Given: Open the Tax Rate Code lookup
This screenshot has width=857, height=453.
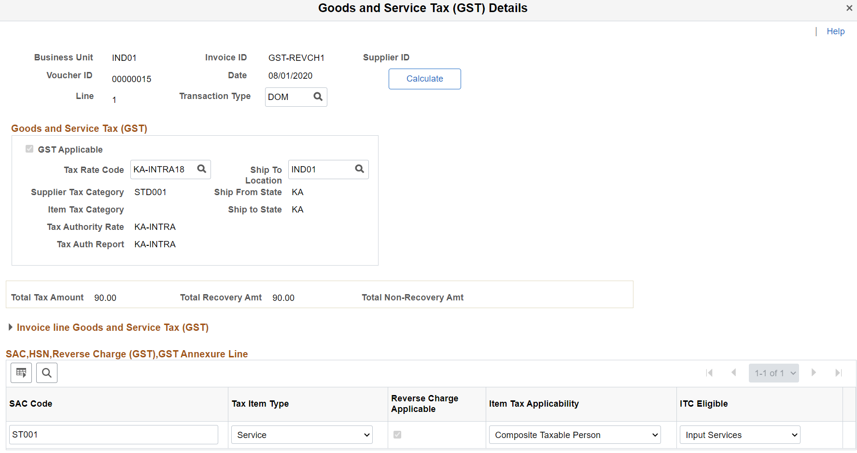Looking at the screenshot, I should [201, 169].
